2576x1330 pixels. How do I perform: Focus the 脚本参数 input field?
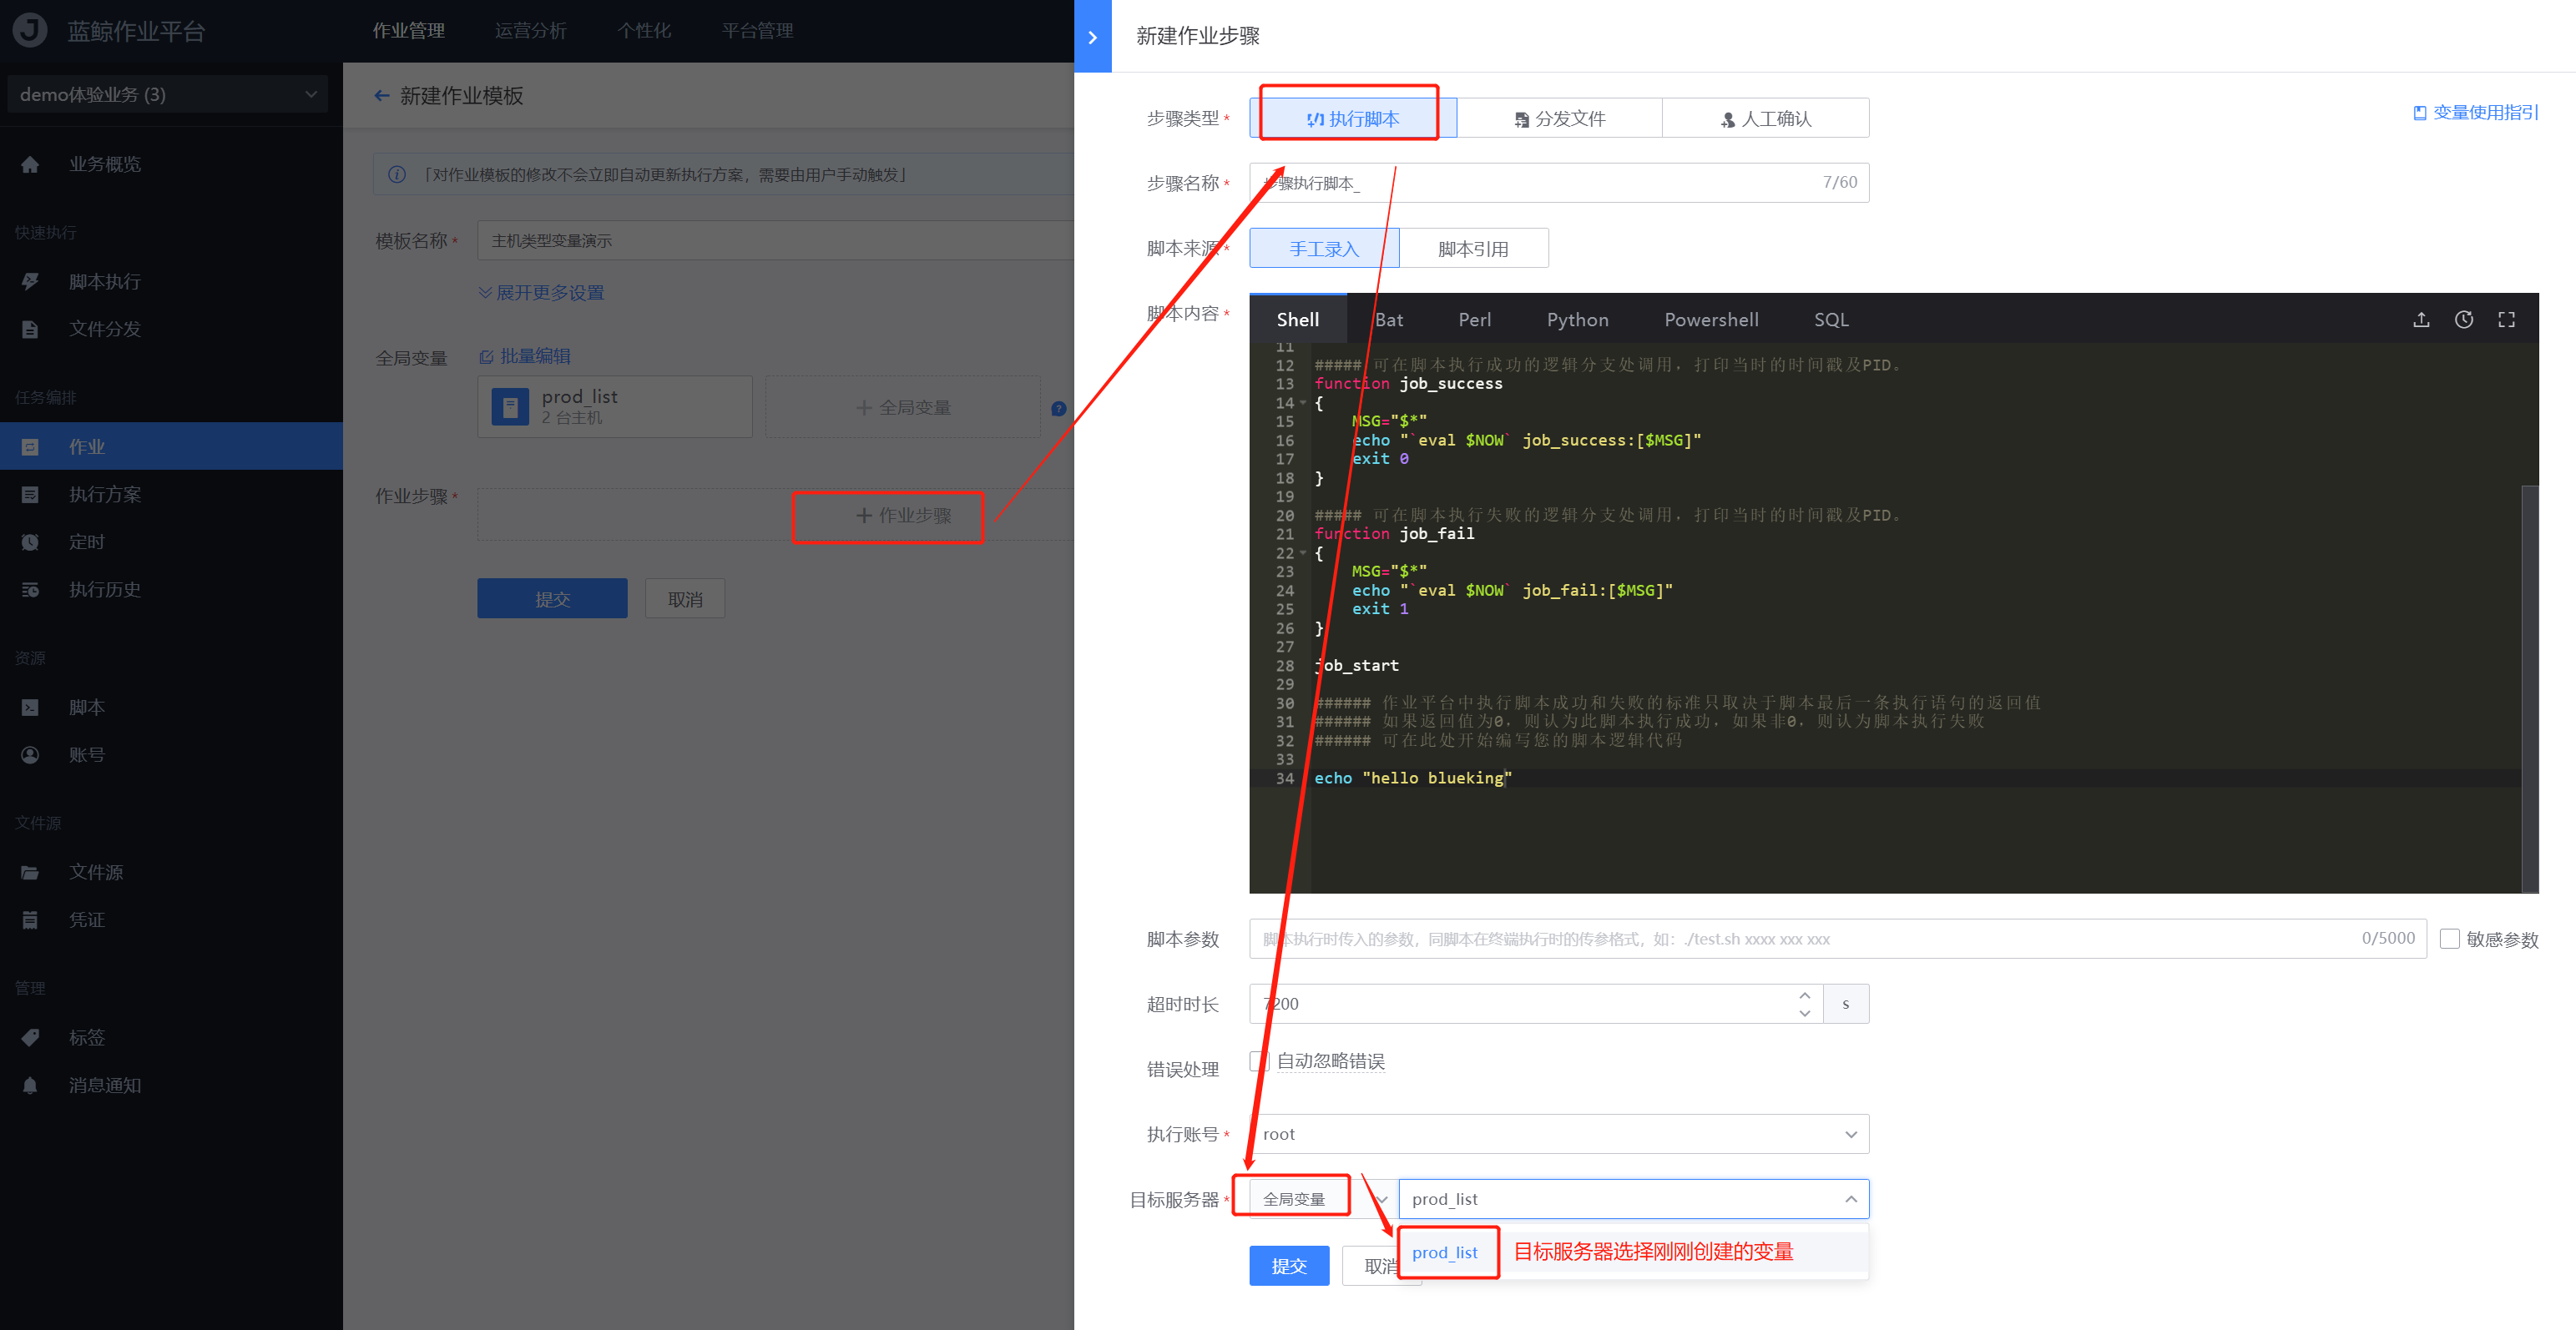[1837, 939]
